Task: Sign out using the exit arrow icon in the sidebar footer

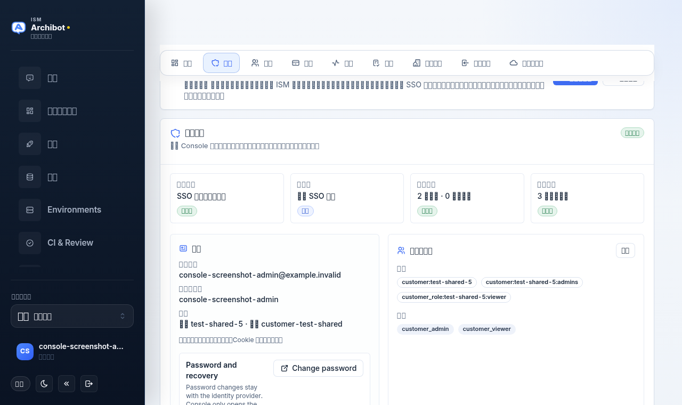Action: coord(89,384)
